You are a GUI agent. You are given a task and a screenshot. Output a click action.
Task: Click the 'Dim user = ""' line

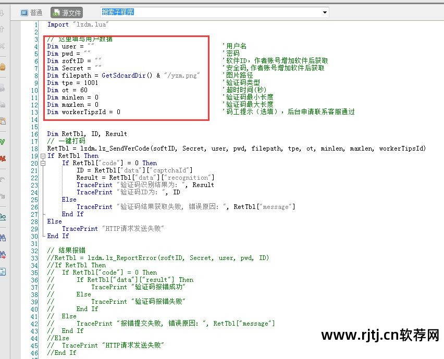pyautogui.click(x=70, y=46)
